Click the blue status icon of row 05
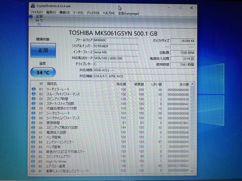The width and height of the screenshot is (242, 181). (34, 108)
